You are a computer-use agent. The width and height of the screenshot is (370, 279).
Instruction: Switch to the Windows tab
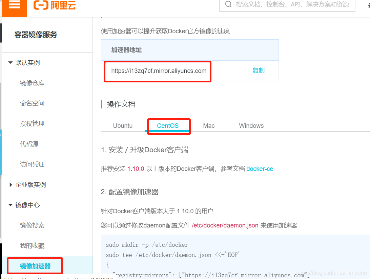(x=251, y=125)
